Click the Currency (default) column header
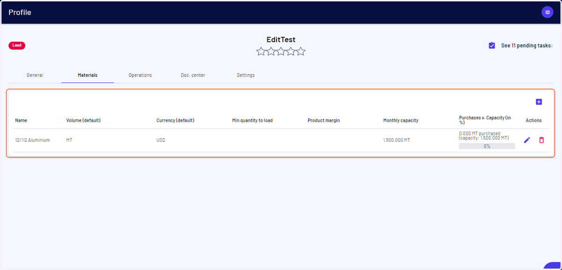 [x=175, y=120]
